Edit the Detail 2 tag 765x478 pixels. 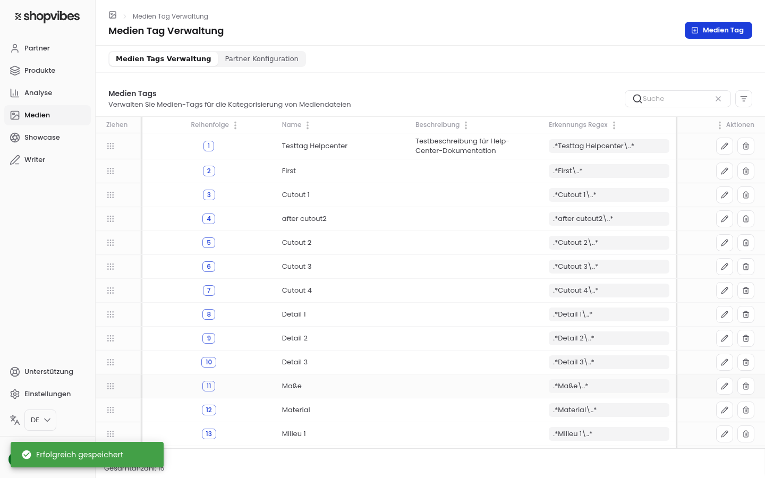coord(725,338)
